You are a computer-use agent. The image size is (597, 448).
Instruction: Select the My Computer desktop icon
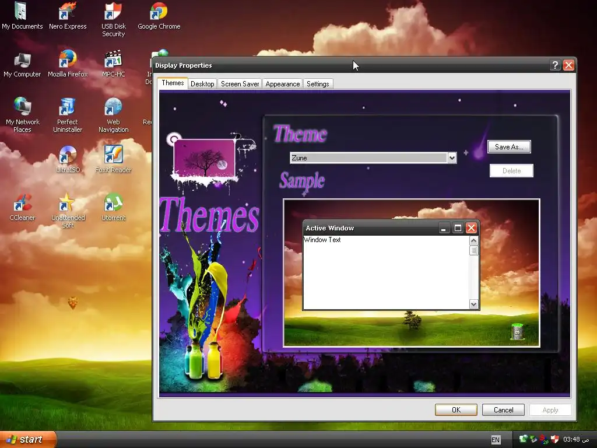tap(22, 64)
